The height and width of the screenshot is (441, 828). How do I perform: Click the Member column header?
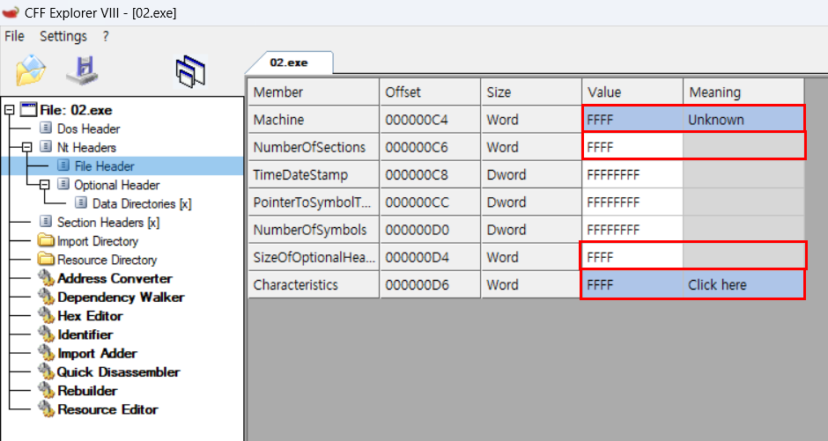click(x=314, y=92)
